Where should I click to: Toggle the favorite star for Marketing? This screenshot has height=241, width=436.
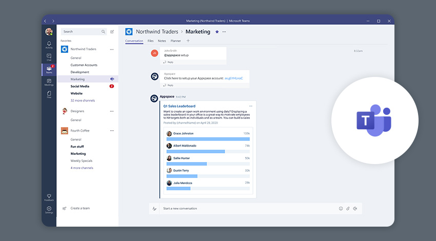(217, 32)
